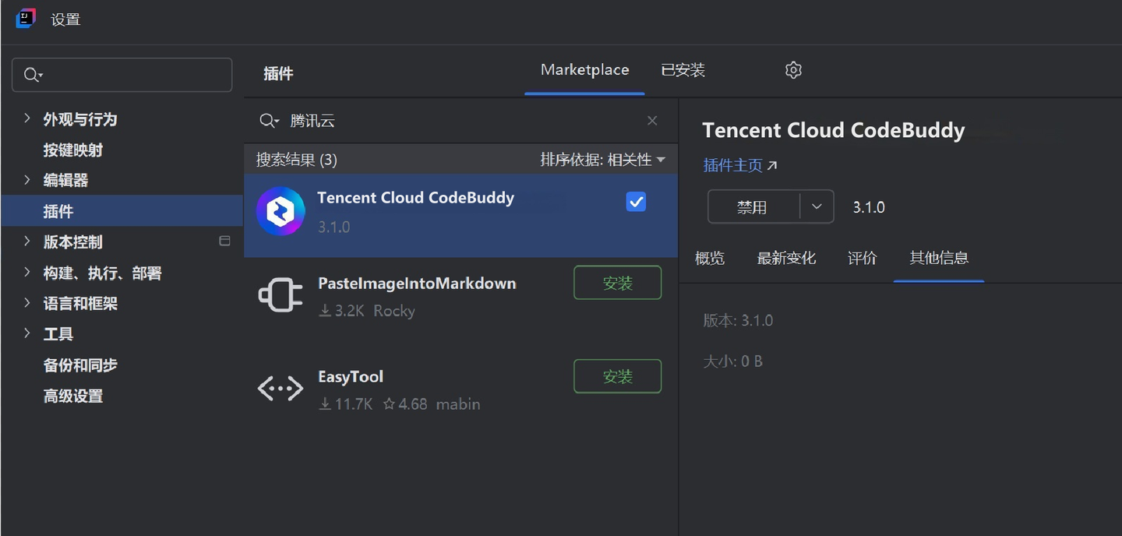The image size is (1122, 536).
Task: Expand the 构建、执行、部署 tree node
Action: tap(27, 273)
